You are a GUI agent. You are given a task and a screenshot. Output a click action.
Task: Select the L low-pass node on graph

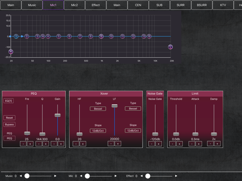(170, 47)
